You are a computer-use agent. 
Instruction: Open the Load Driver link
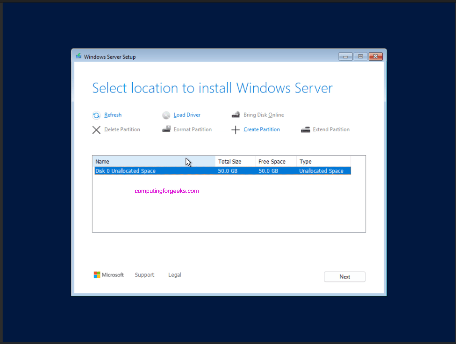(187, 115)
